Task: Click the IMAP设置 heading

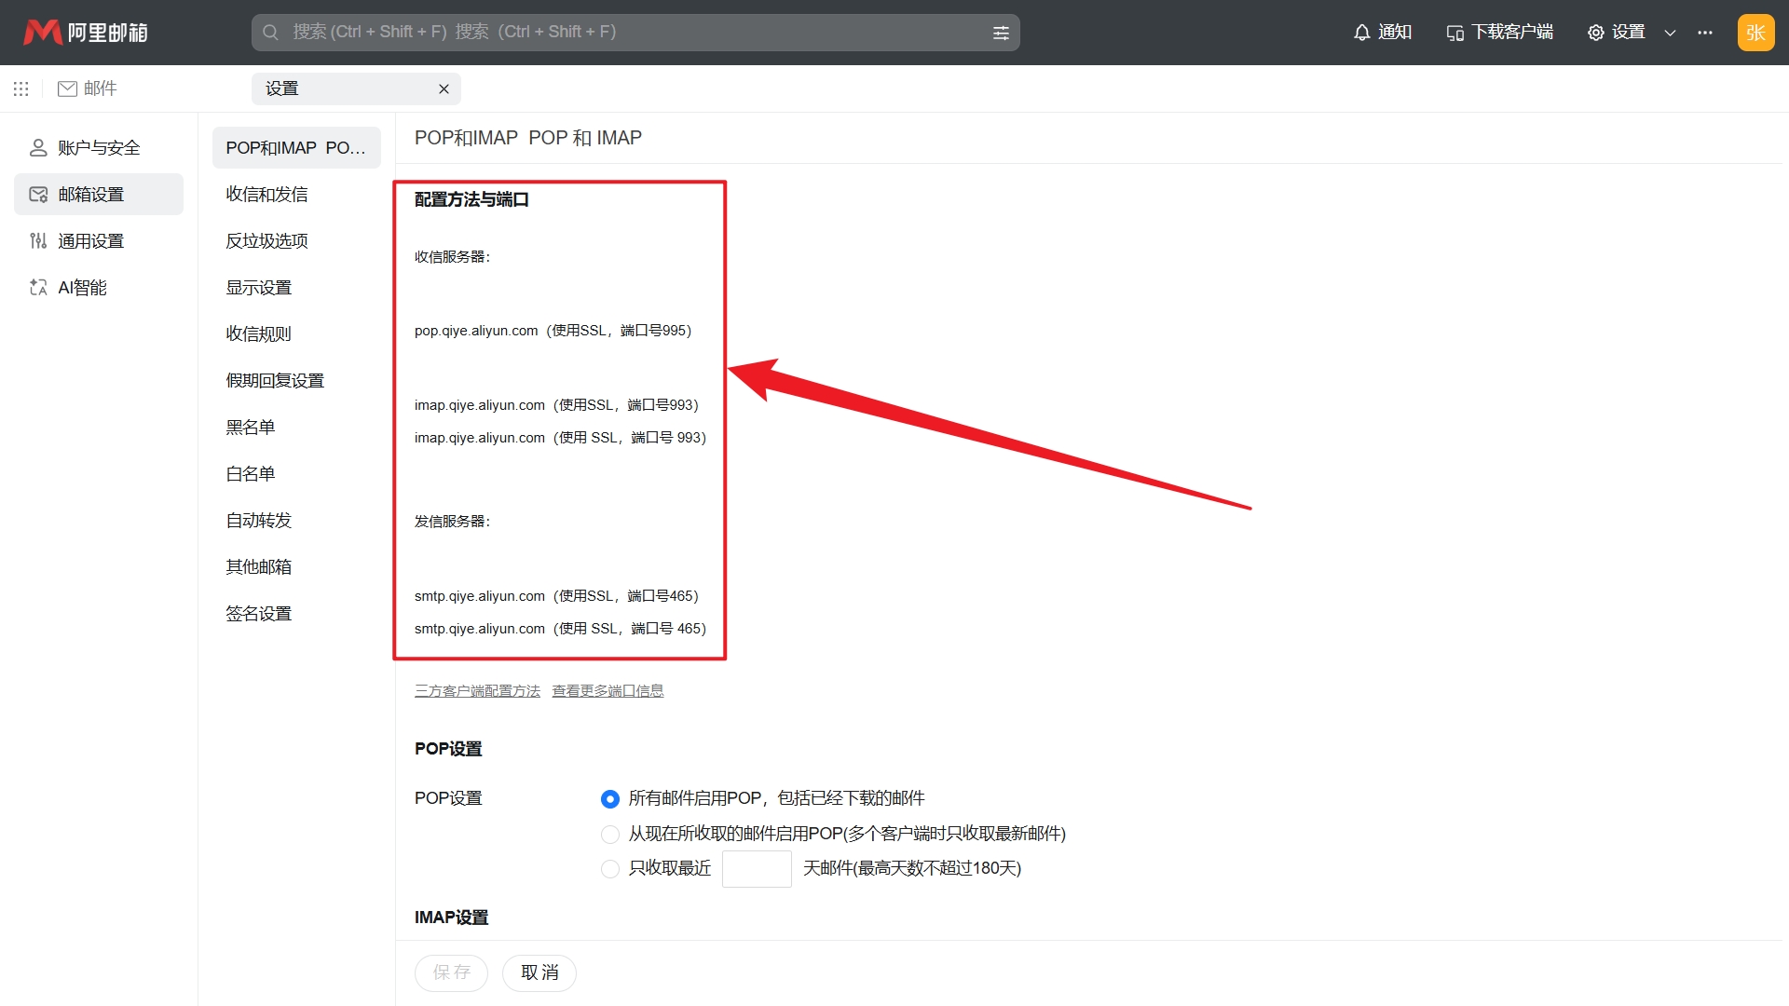Action: click(451, 918)
